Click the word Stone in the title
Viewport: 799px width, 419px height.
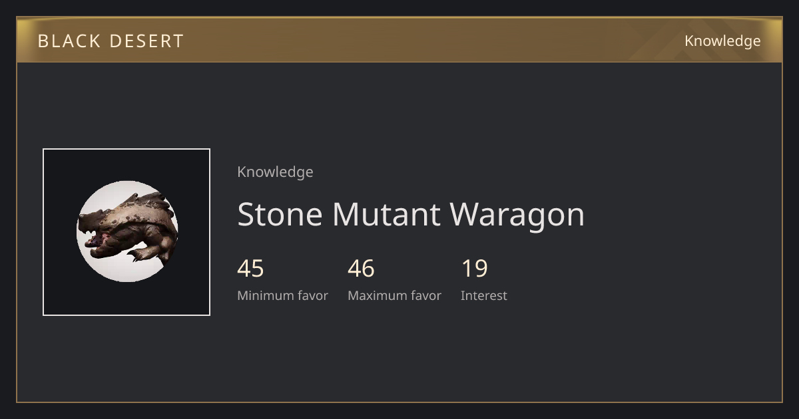(x=280, y=214)
